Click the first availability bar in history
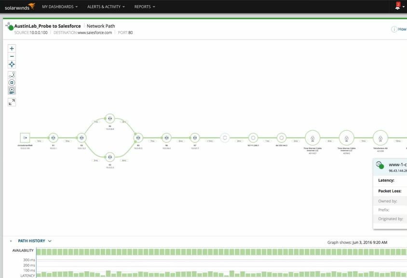Viewport: 407px width, 278px height. click(39, 252)
